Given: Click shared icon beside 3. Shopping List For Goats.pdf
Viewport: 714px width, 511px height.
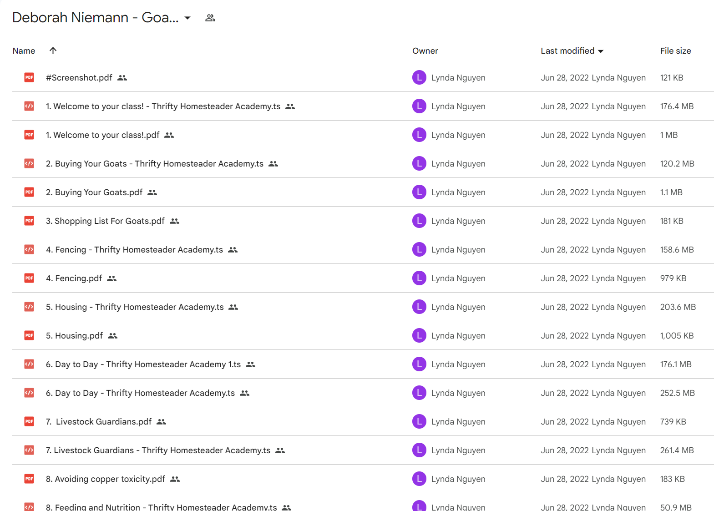Looking at the screenshot, I should click(x=174, y=221).
